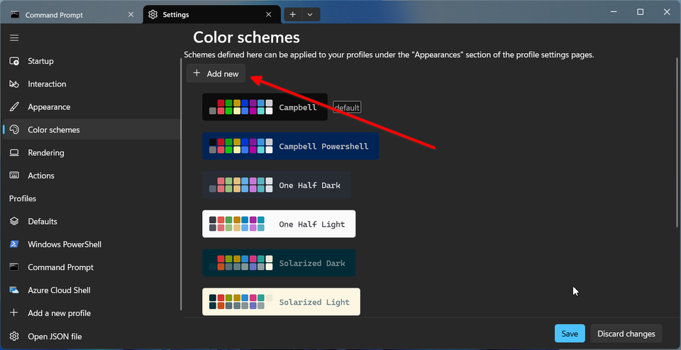Open the new tab dropdown arrow
Image resolution: width=681 pixels, height=350 pixels.
pyautogui.click(x=310, y=14)
